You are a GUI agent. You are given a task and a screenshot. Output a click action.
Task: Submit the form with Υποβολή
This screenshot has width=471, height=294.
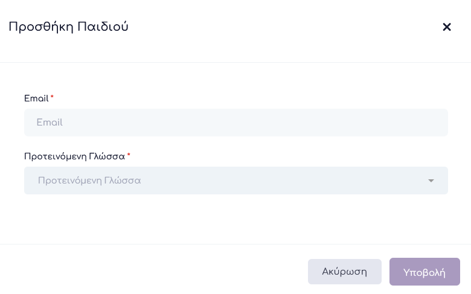pyautogui.click(x=425, y=272)
